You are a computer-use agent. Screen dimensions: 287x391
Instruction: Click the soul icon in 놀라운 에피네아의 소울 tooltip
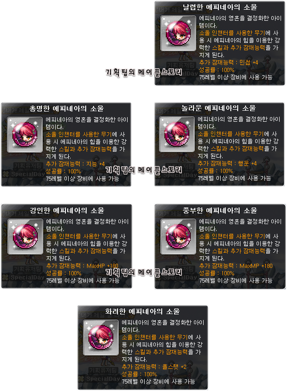177,134
